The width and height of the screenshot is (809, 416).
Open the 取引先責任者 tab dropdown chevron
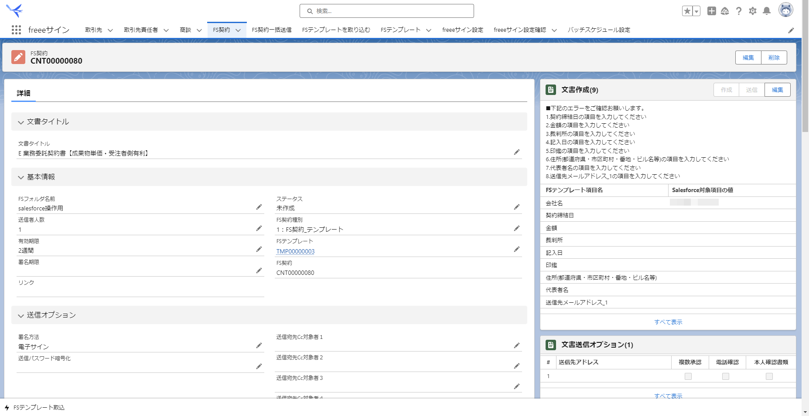tap(166, 30)
